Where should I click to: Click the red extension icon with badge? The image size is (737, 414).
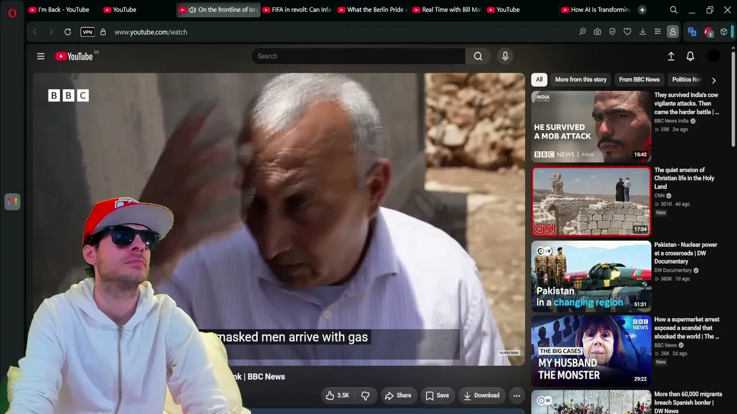tap(708, 32)
